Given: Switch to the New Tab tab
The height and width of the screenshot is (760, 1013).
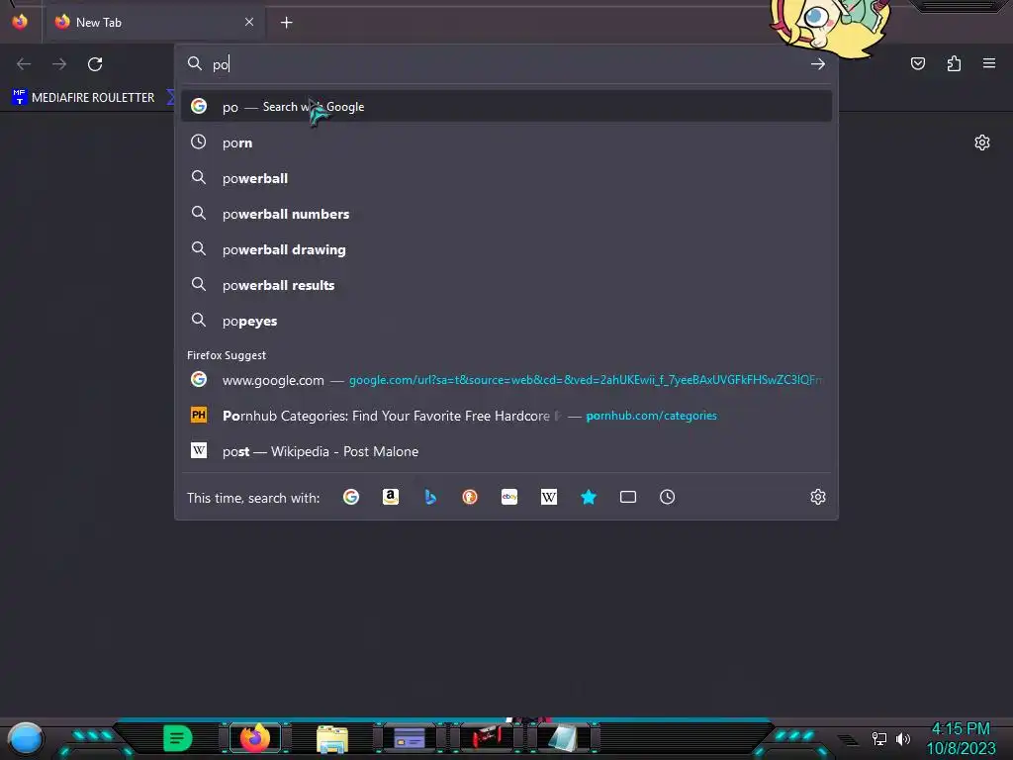Looking at the screenshot, I should [x=153, y=22].
